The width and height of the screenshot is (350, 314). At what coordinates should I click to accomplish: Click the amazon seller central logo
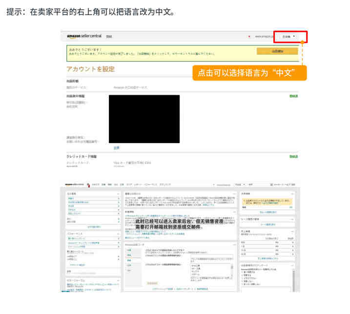(x=84, y=36)
